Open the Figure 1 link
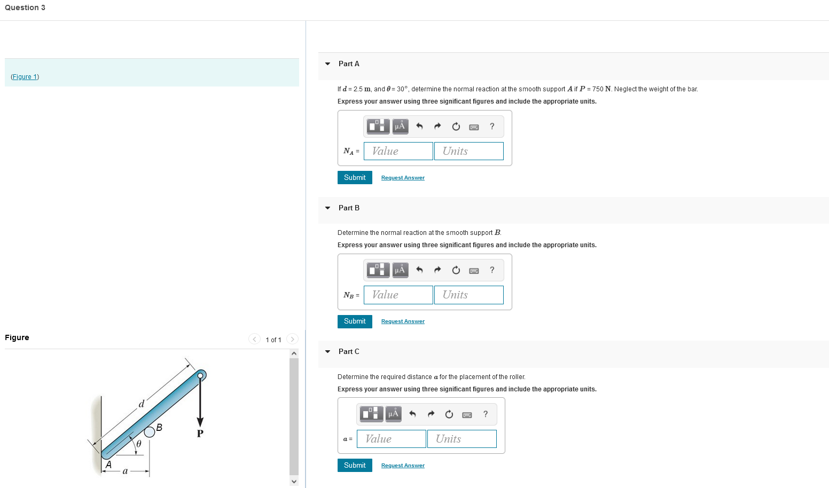The height and width of the screenshot is (488, 829). [x=25, y=76]
